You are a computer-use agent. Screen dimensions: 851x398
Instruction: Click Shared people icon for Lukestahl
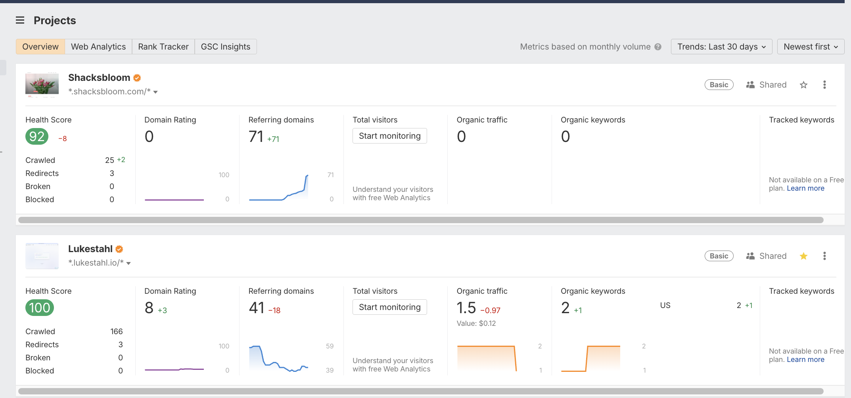pyautogui.click(x=750, y=256)
